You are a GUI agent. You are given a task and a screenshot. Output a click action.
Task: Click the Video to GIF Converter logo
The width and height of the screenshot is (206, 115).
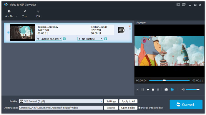point(6,4)
